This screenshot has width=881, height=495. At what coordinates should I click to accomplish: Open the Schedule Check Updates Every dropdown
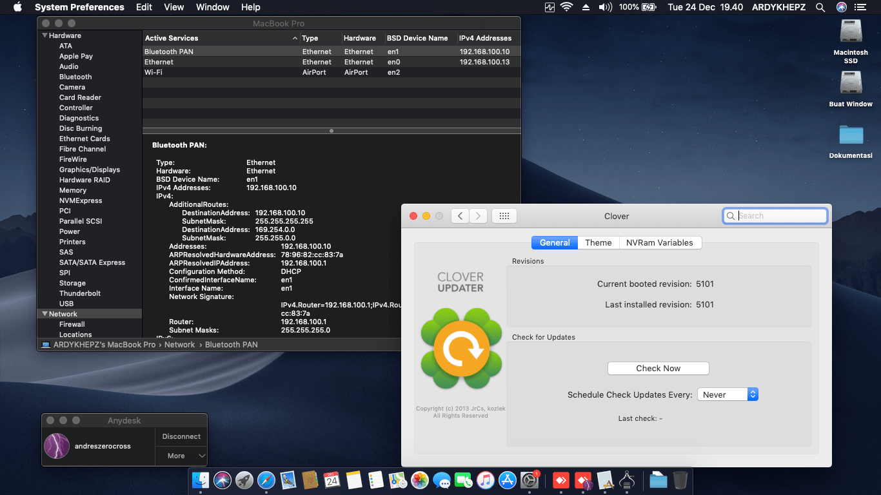tap(728, 394)
